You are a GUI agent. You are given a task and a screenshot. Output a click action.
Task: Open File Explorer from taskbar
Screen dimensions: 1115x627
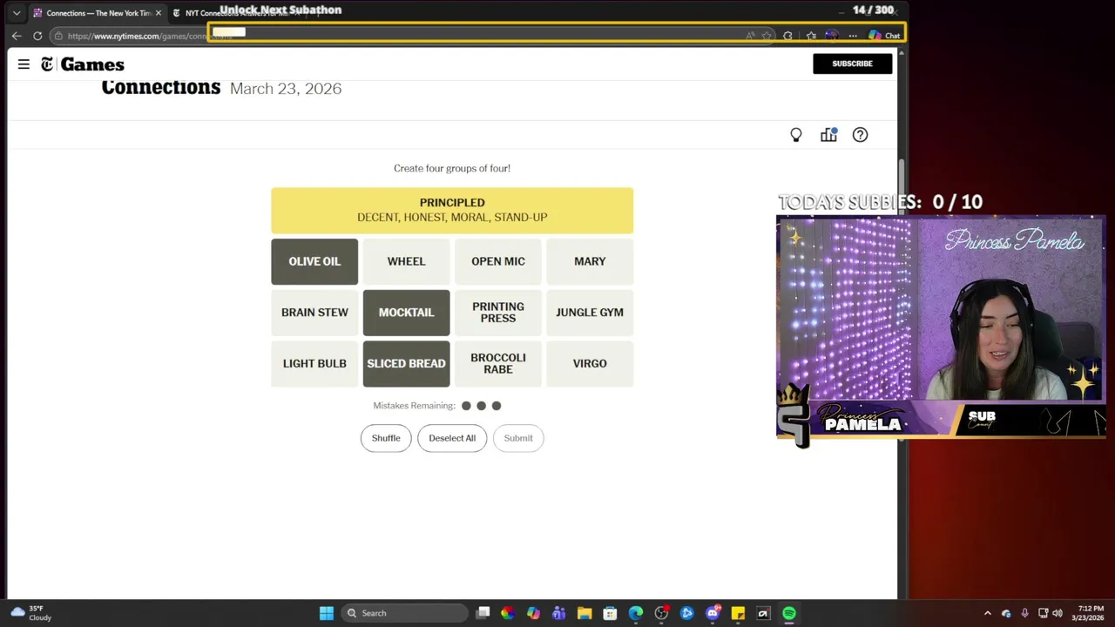tap(585, 613)
